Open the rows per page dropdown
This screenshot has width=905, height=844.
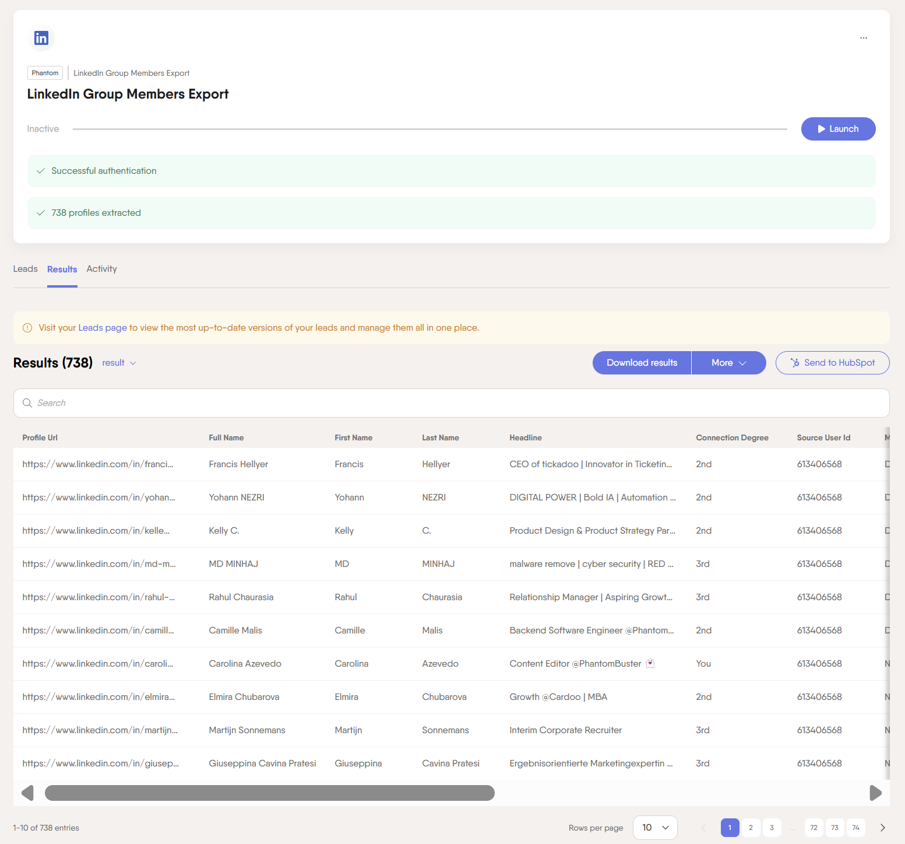[655, 828]
